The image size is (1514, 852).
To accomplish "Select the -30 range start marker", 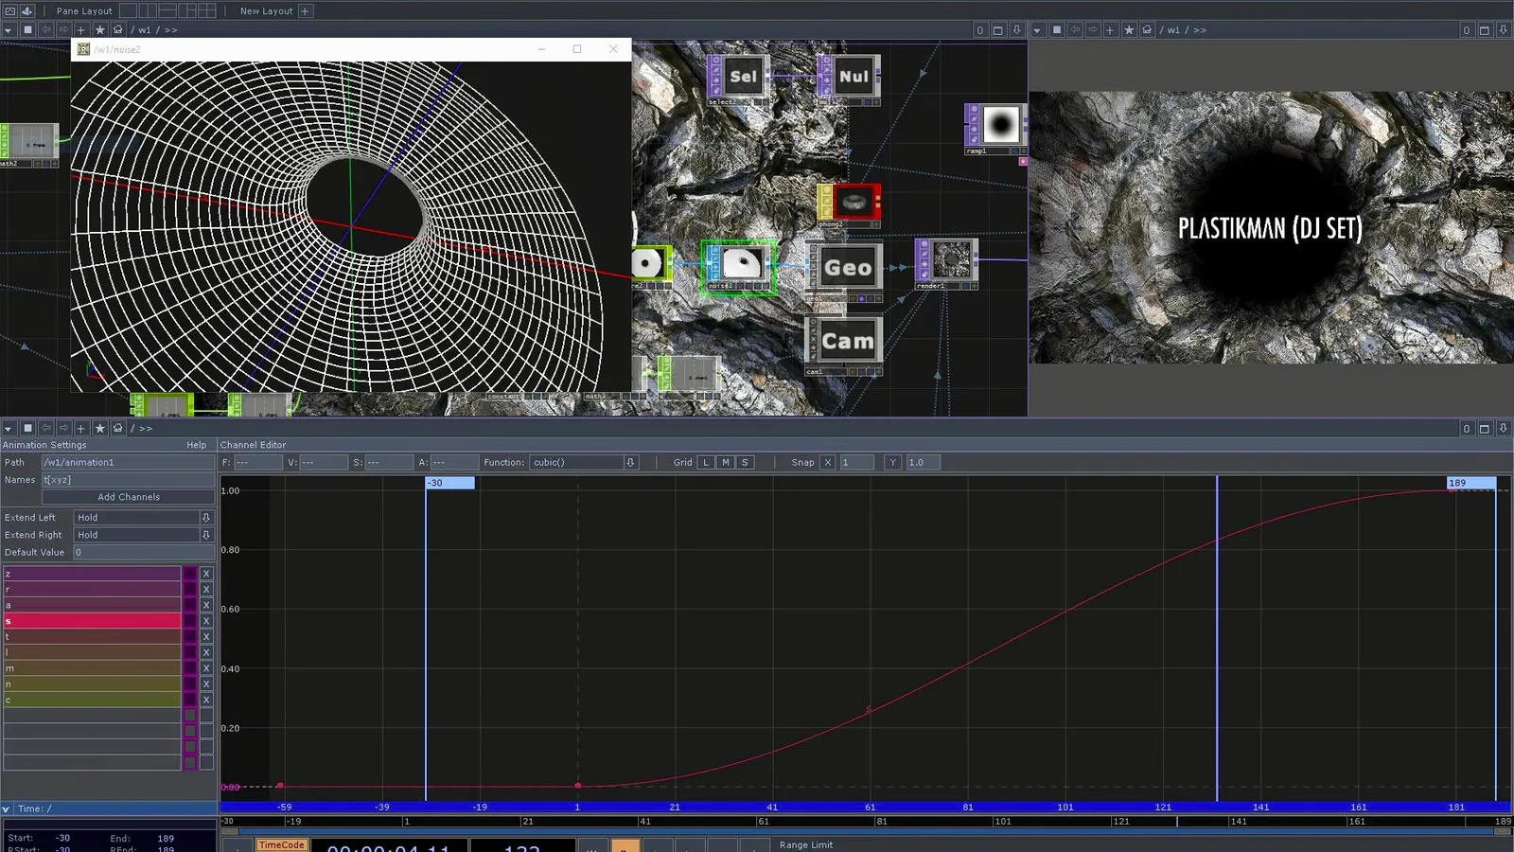I will pos(449,483).
